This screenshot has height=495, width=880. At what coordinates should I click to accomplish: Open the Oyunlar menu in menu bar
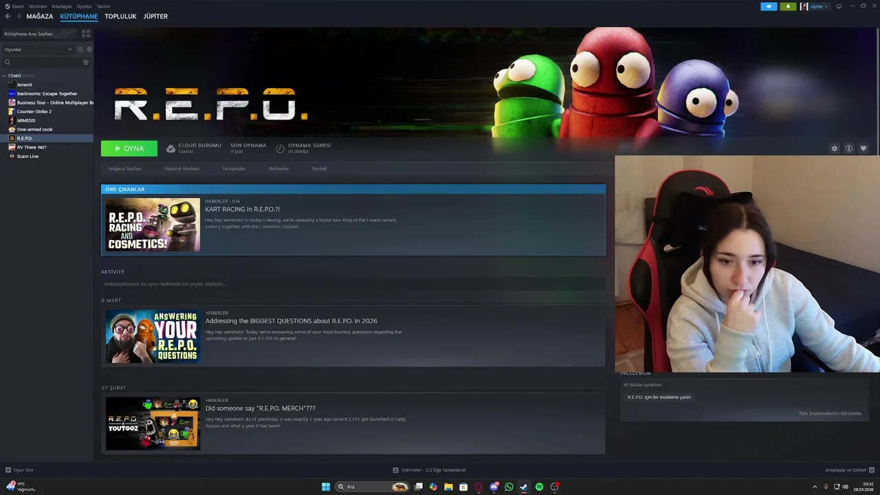[85, 6]
